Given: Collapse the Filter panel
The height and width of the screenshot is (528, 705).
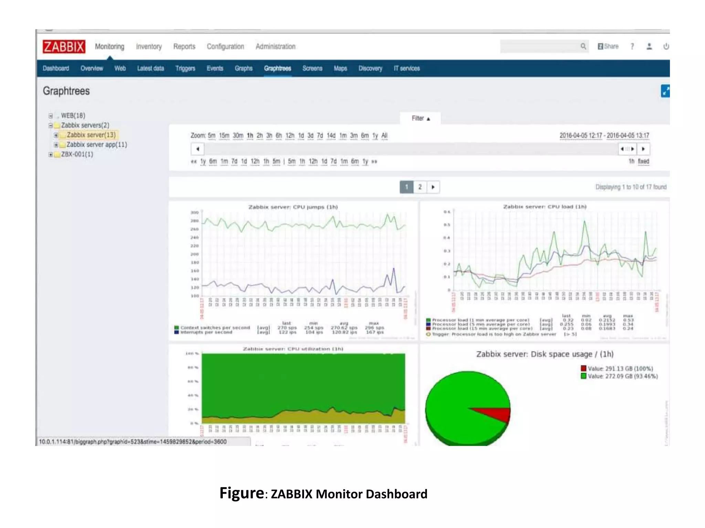Looking at the screenshot, I should pos(421,118).
